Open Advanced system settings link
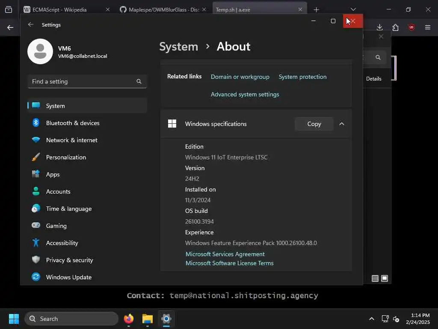 [x=245, y=94]
